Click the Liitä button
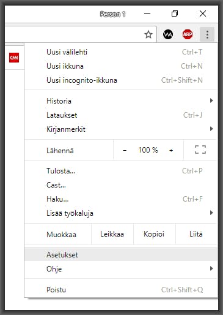This screenshot has height=315, width=223. tap(196, 234)
